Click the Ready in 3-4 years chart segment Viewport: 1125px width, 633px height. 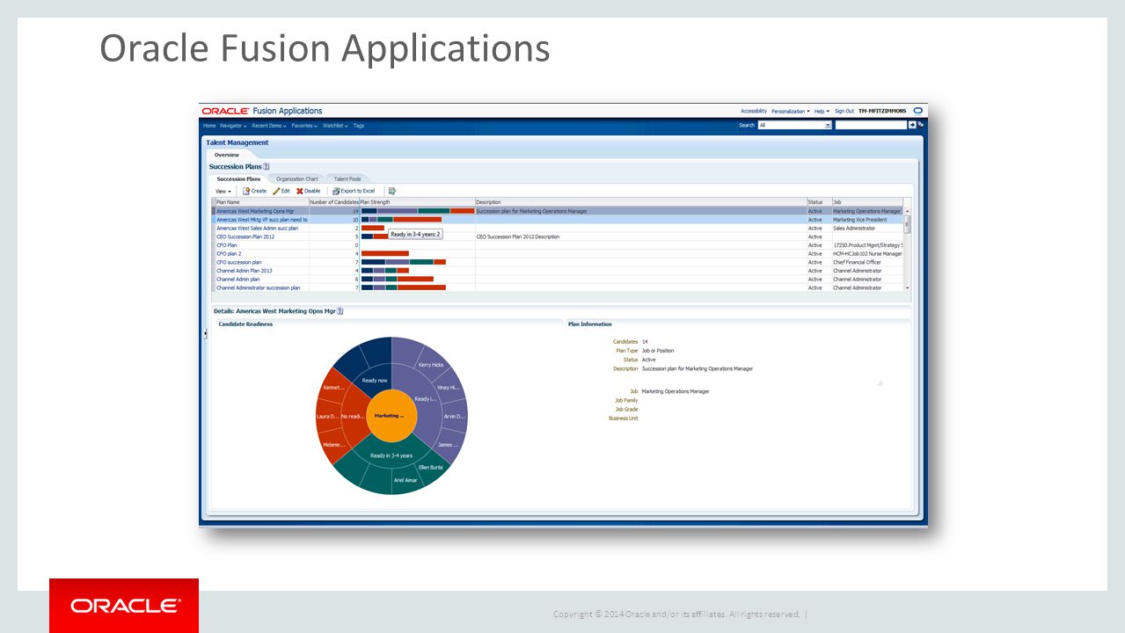click(x=391, y=455)
